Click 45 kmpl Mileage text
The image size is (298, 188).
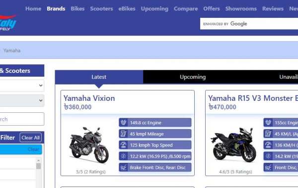pos(147,134)
